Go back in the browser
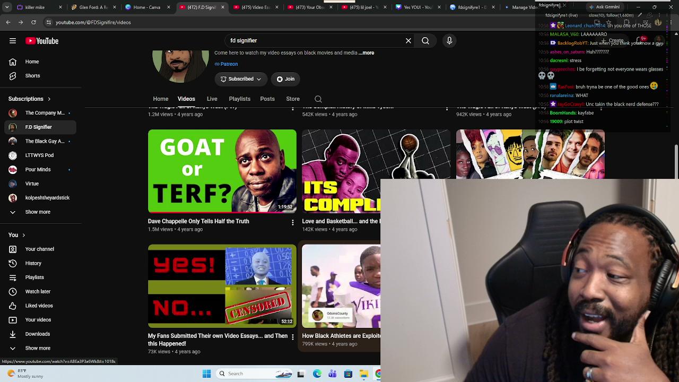Screen dimensions: 679x382 (7, 23)
